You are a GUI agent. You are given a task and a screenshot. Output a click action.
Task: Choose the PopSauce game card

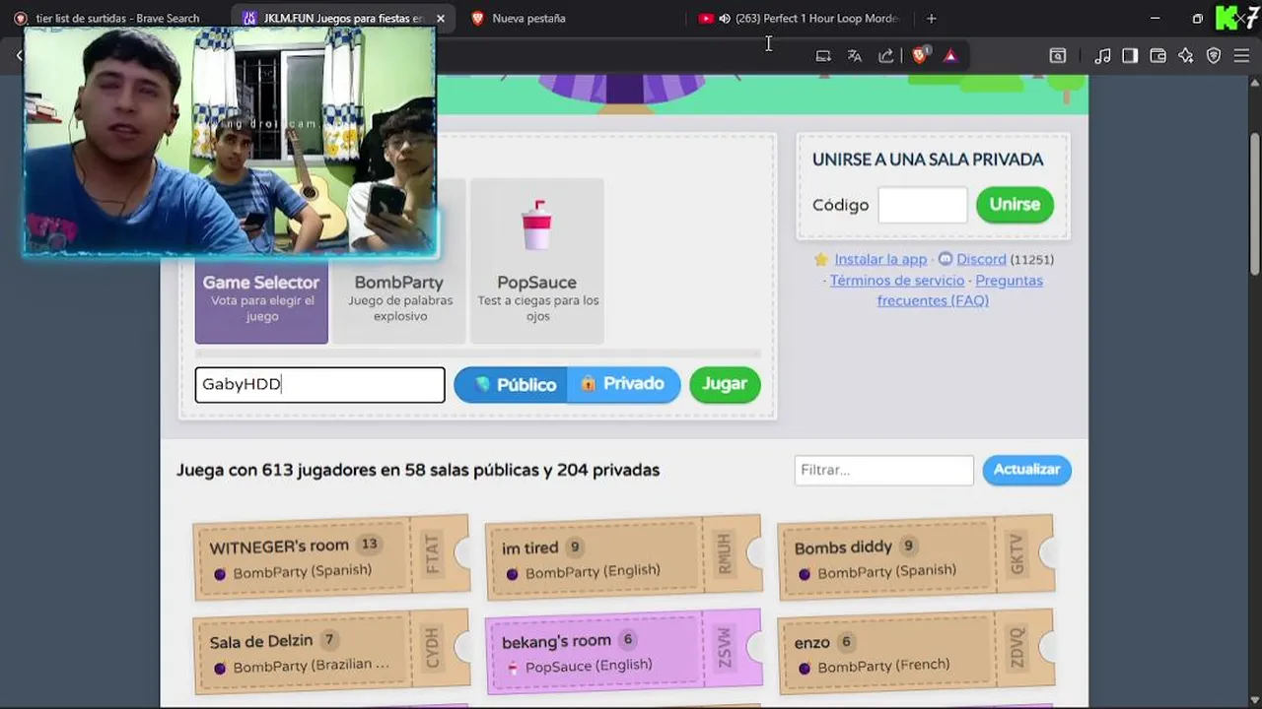click(x=537, y=261)
